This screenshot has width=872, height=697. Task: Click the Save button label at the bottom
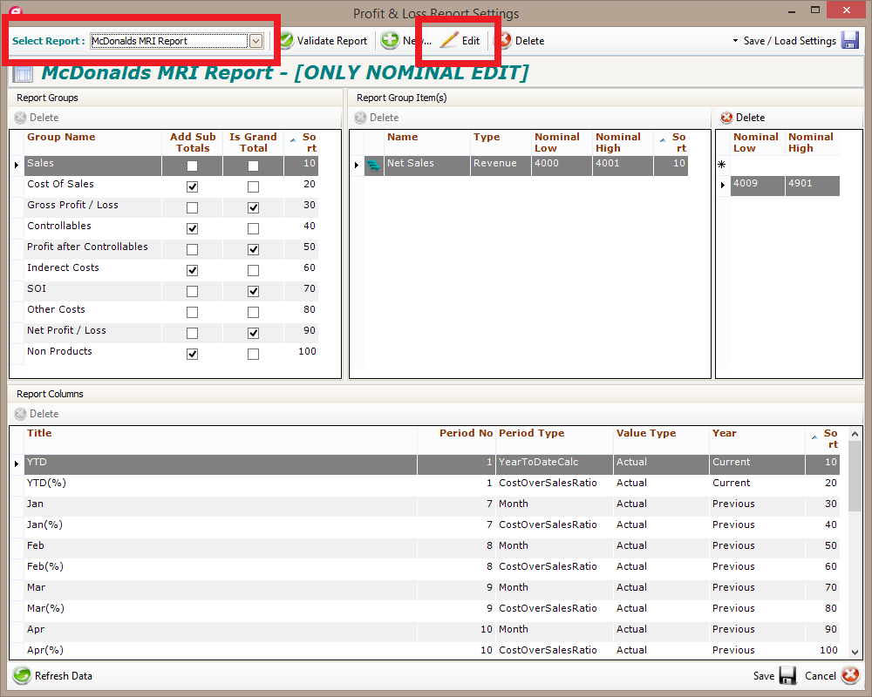764,676
